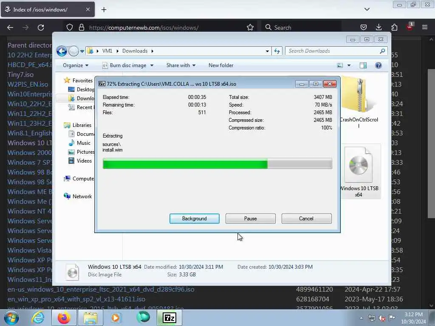Open the Firefox downloads panel

[x=379, y=28]
